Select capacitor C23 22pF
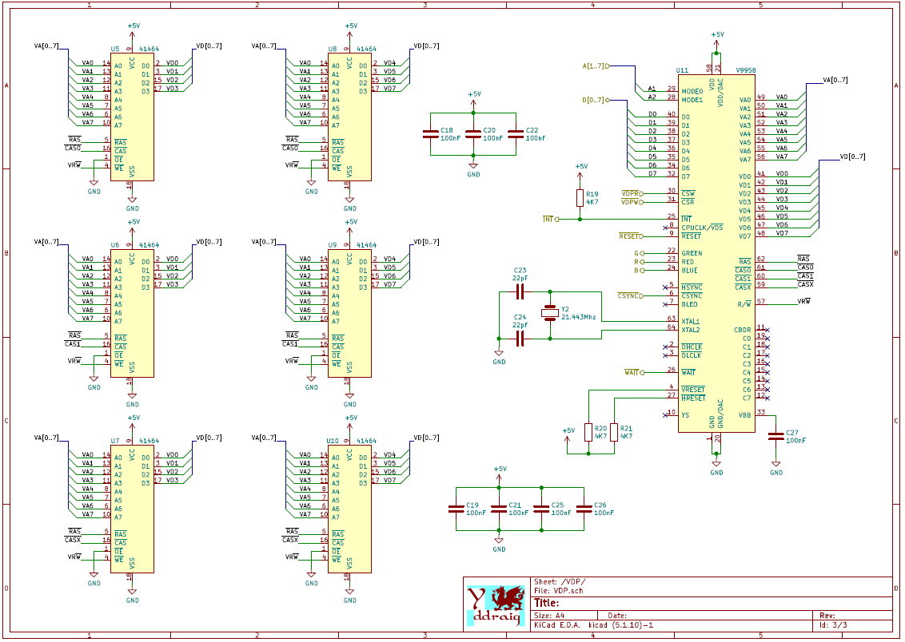The height and width of the screenshot is (642, 905). tap(520, 292)
